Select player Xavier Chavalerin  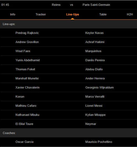click(x=27, y=87)
